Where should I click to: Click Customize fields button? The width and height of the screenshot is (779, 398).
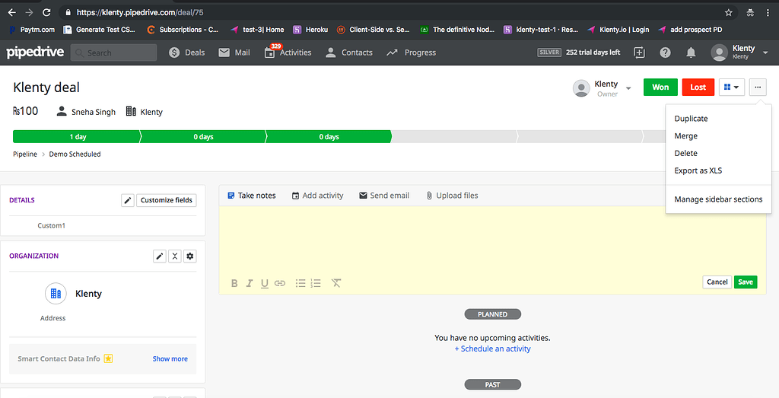coord(167,200)
